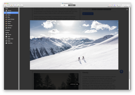Screen dimensions: 135x95
Task: Click the blue scroll-to-top arrow button
Action: (121, 72)
